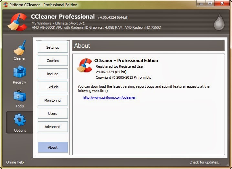
Task: Click 'MS Windows 7 Ultimate 64-bit SP1' text
Action: point(58,23)
